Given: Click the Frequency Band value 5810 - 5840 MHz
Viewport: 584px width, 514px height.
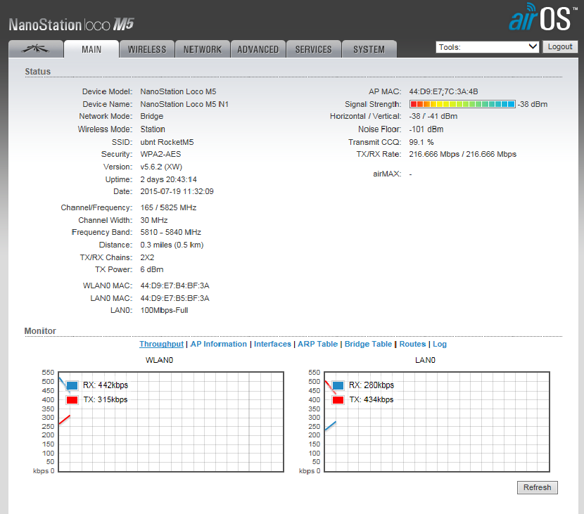Looking at the screenshot, I should click(170, 232).
